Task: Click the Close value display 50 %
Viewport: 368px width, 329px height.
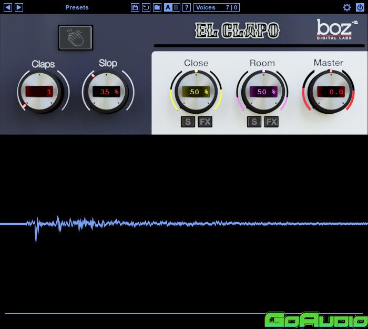Action: pyautogui.click(x=196, y=92)
